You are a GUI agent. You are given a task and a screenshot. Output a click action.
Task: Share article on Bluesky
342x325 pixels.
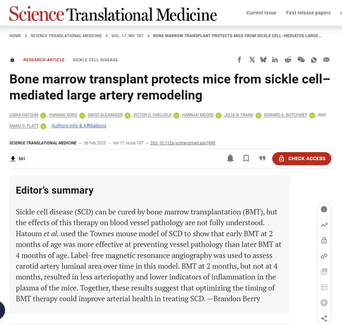(263, 60)
